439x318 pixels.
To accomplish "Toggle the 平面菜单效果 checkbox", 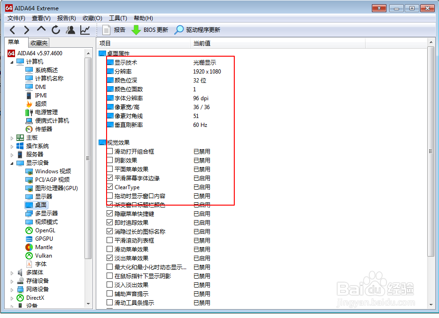I will [110, 169].
